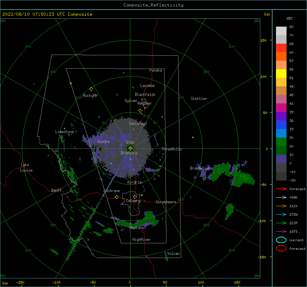The width and height of the screenshot is (307, 287).
Task: Click the HighRiver city label
Action: (x=142, y=240)
